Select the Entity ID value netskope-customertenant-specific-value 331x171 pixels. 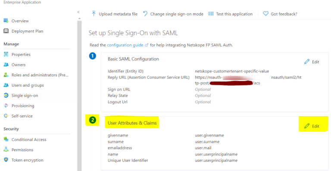point(232,71)
